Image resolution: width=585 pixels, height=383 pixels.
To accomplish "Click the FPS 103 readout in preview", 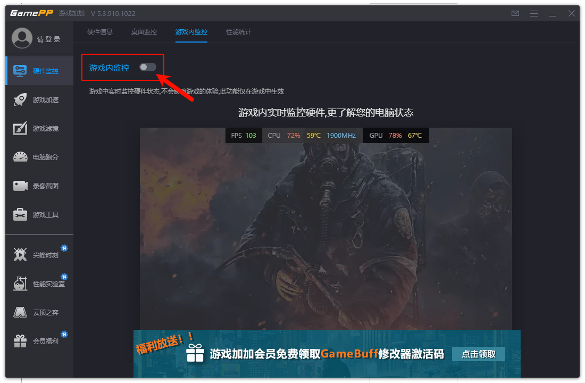I will tap(244, 136).
